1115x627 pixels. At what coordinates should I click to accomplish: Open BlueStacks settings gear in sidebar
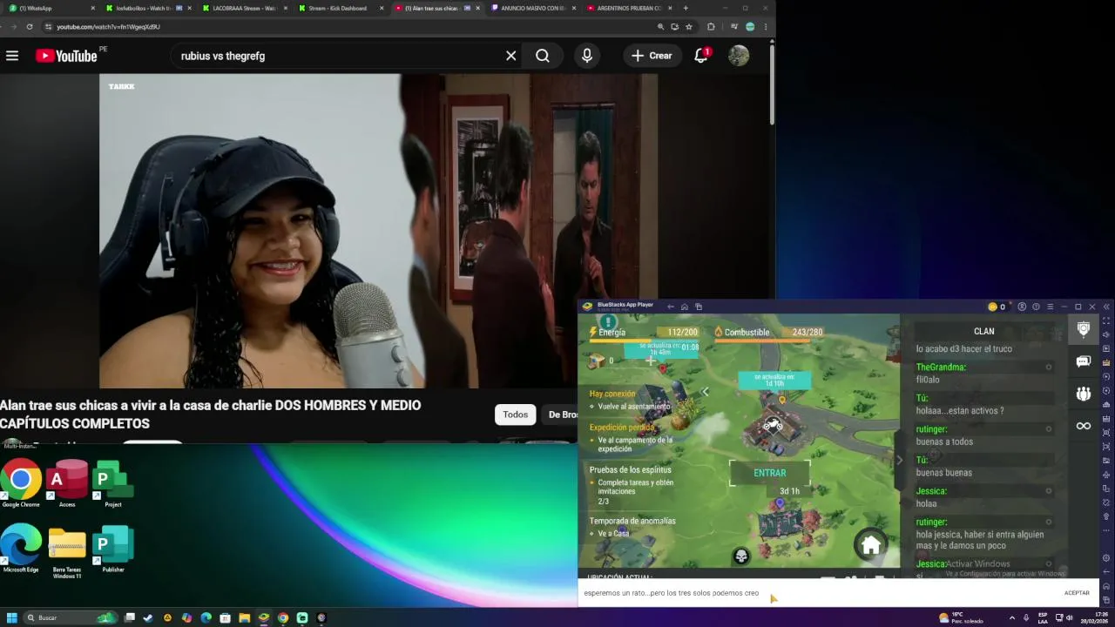(1106, 558)
